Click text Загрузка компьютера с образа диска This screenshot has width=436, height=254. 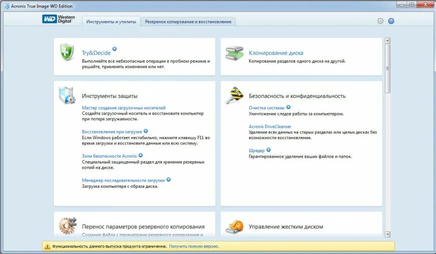pyautogui.click(x=120, y=186)
